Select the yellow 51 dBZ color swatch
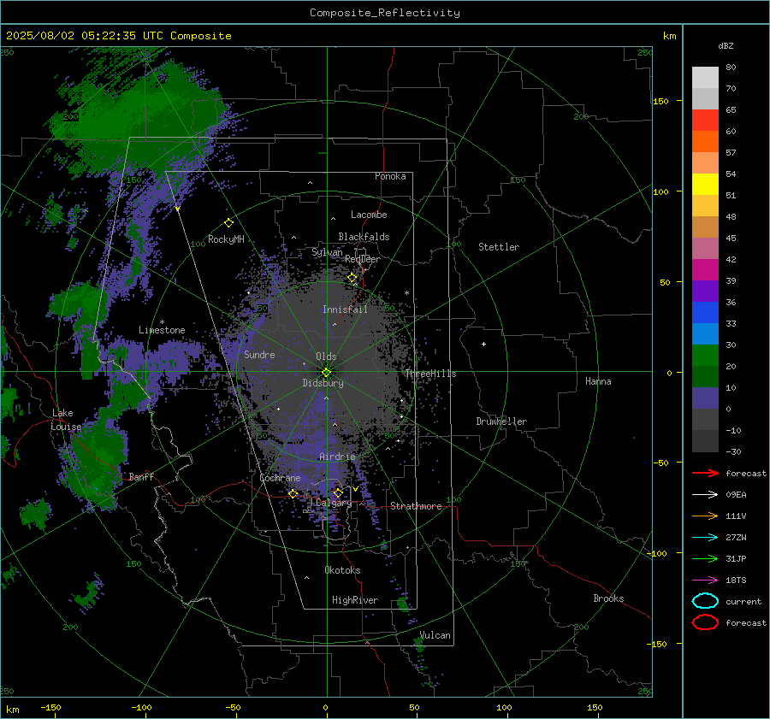This screenshot has width=770, height=719. [705, 185]
